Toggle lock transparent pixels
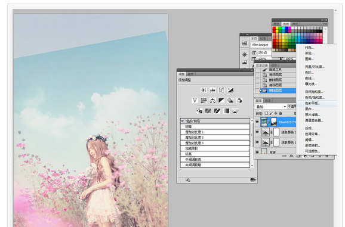The width and height of the screenshot is (345, 227). 266,113
